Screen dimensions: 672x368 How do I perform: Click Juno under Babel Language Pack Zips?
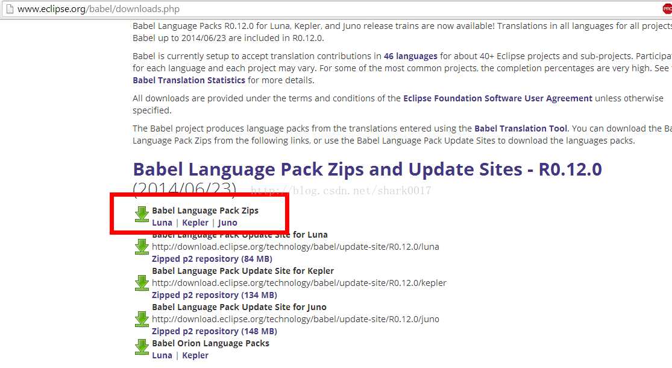(x=227, y=223)
